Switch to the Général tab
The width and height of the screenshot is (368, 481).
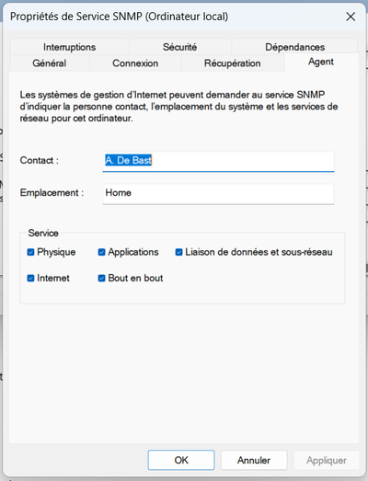pos(50,63)
